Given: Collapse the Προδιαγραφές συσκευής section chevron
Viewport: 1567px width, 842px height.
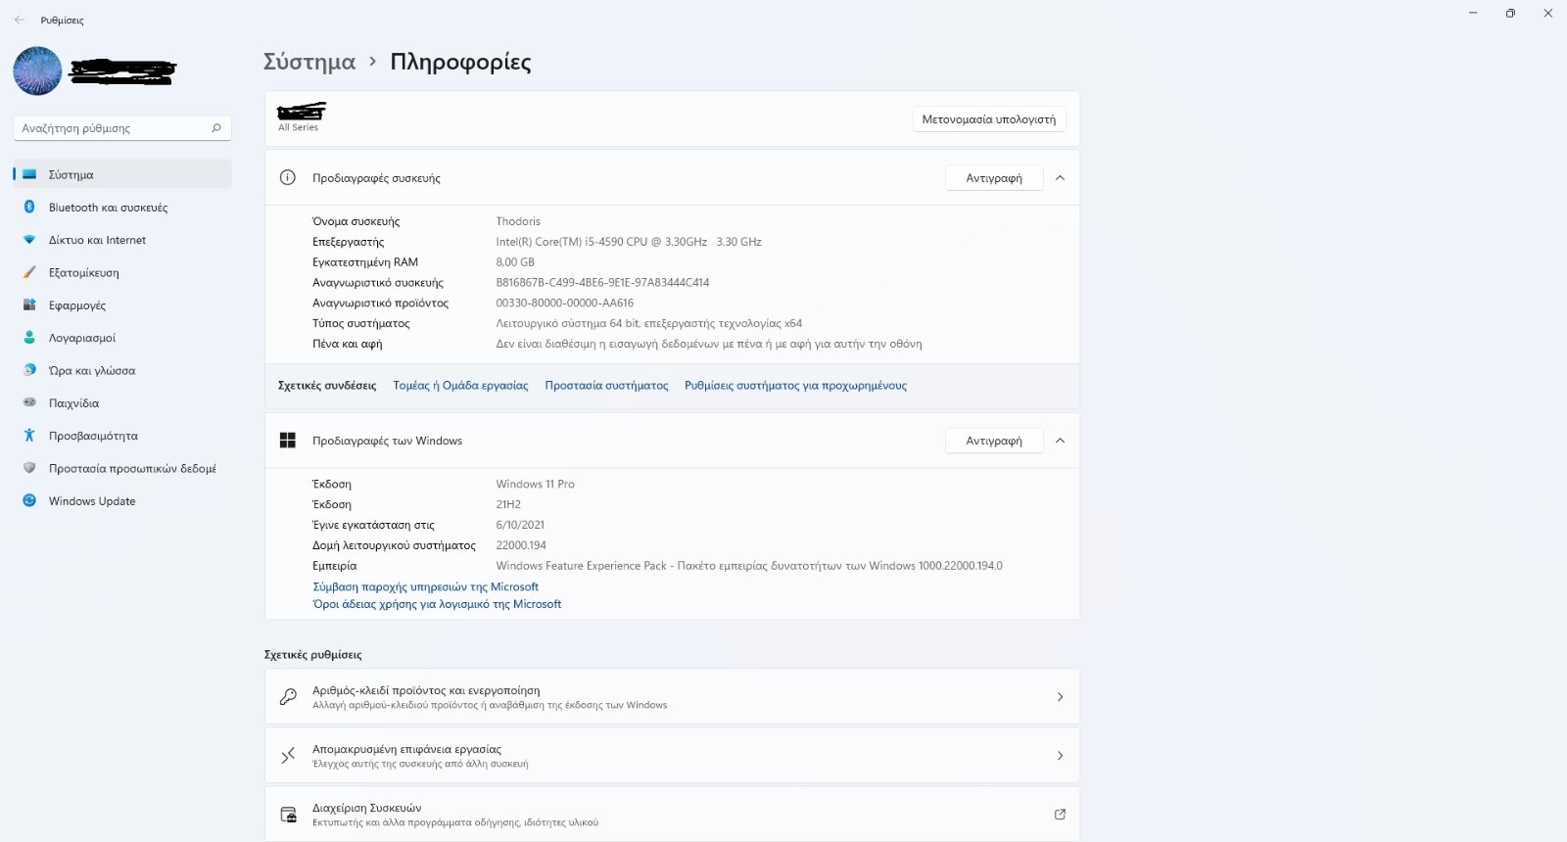Looking at the screenshot, I should tap(1060, 178).
